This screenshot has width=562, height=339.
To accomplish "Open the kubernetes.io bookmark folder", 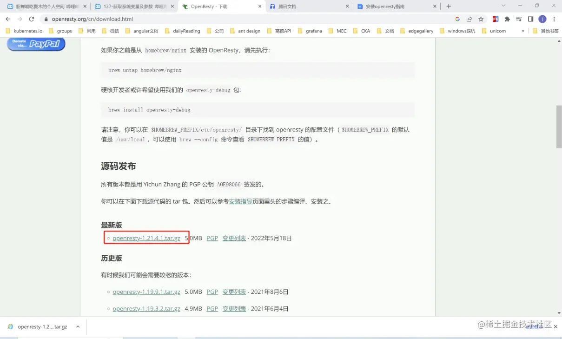I will [24, 31].
